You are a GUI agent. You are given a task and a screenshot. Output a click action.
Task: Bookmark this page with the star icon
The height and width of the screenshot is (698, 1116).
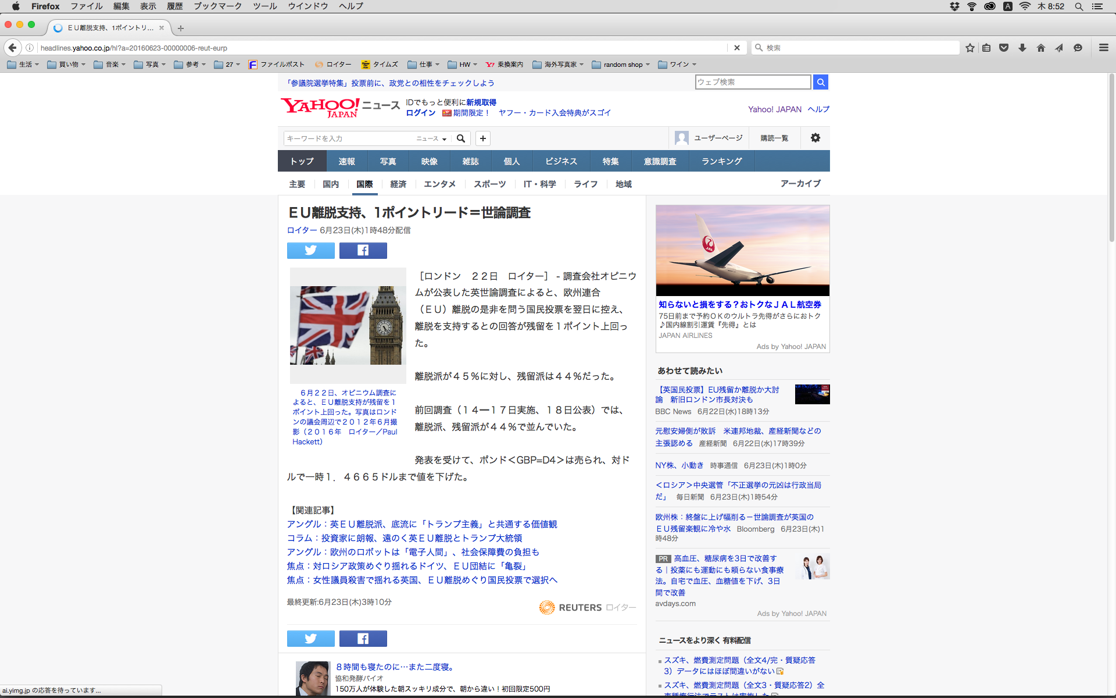(970, 48)
